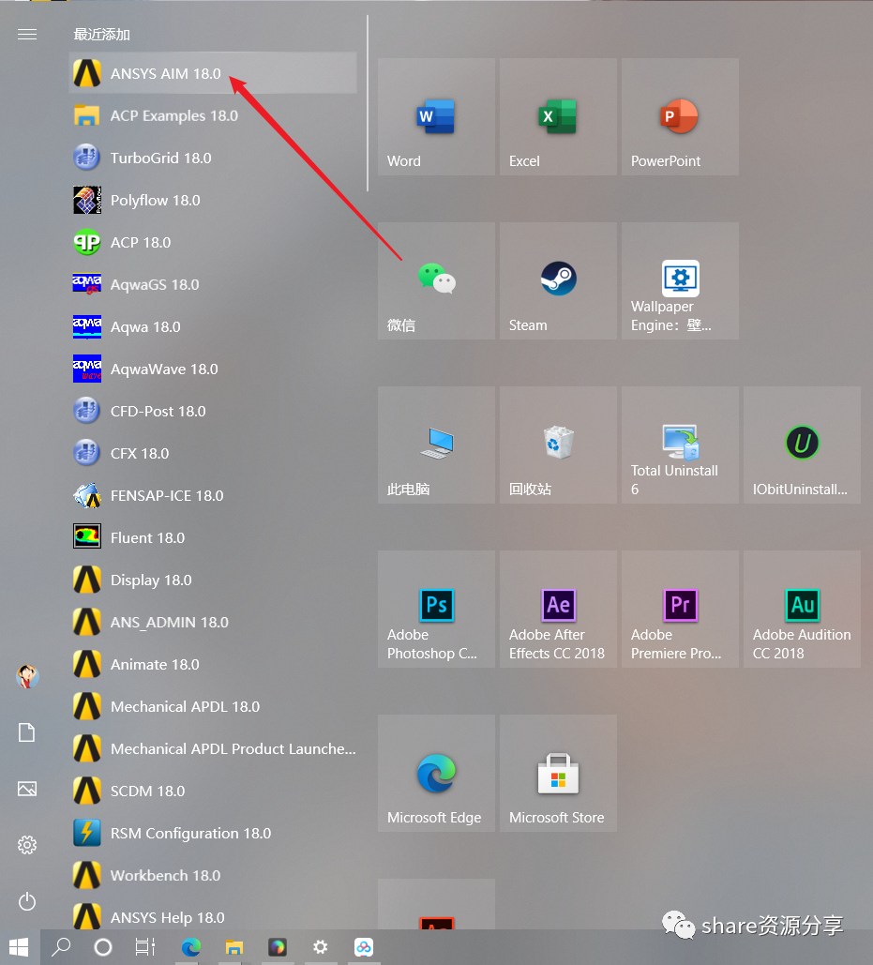Open the colorful circle app on taskbar
Viewport: 873px width, 965px height.
[277, 947]
